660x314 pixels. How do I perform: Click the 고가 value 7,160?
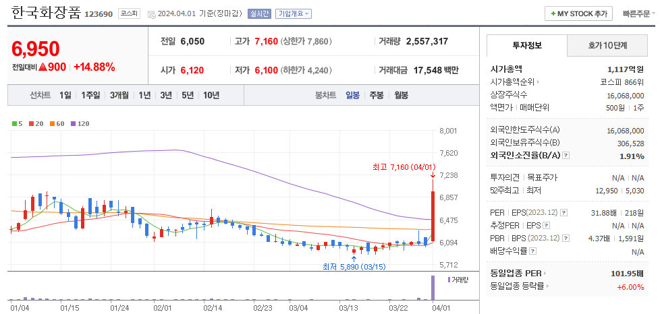pyautogui.click(x=267, y=41)
